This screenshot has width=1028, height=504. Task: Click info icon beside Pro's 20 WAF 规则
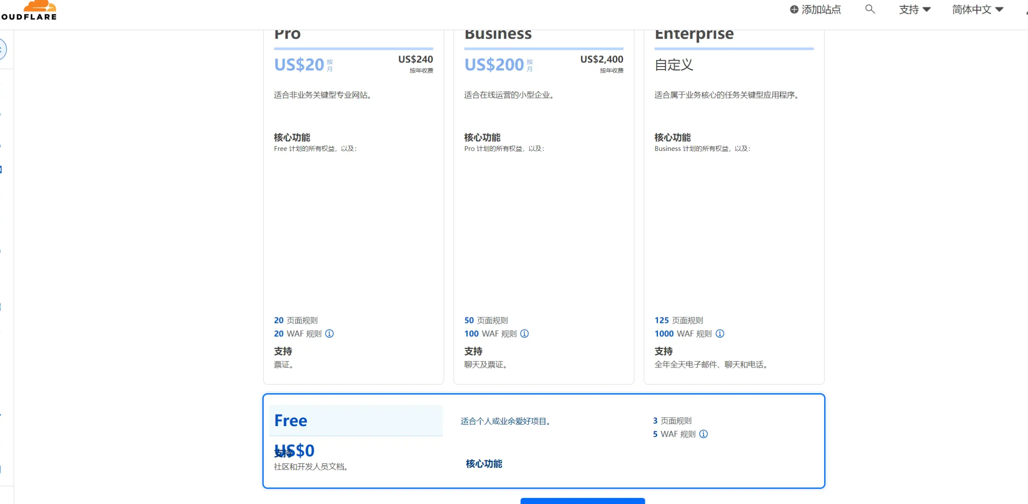[329, 333]
